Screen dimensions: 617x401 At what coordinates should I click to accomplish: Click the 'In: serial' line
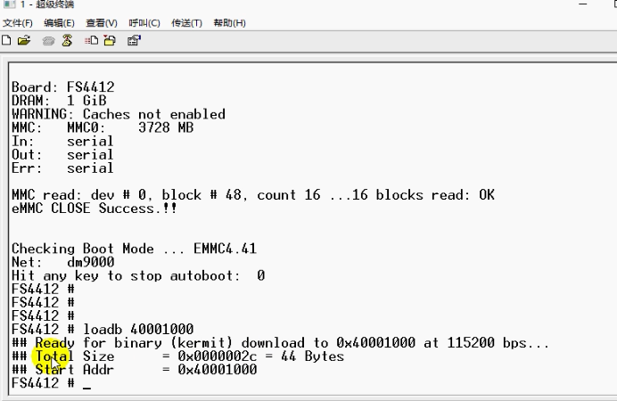point(62,141)
